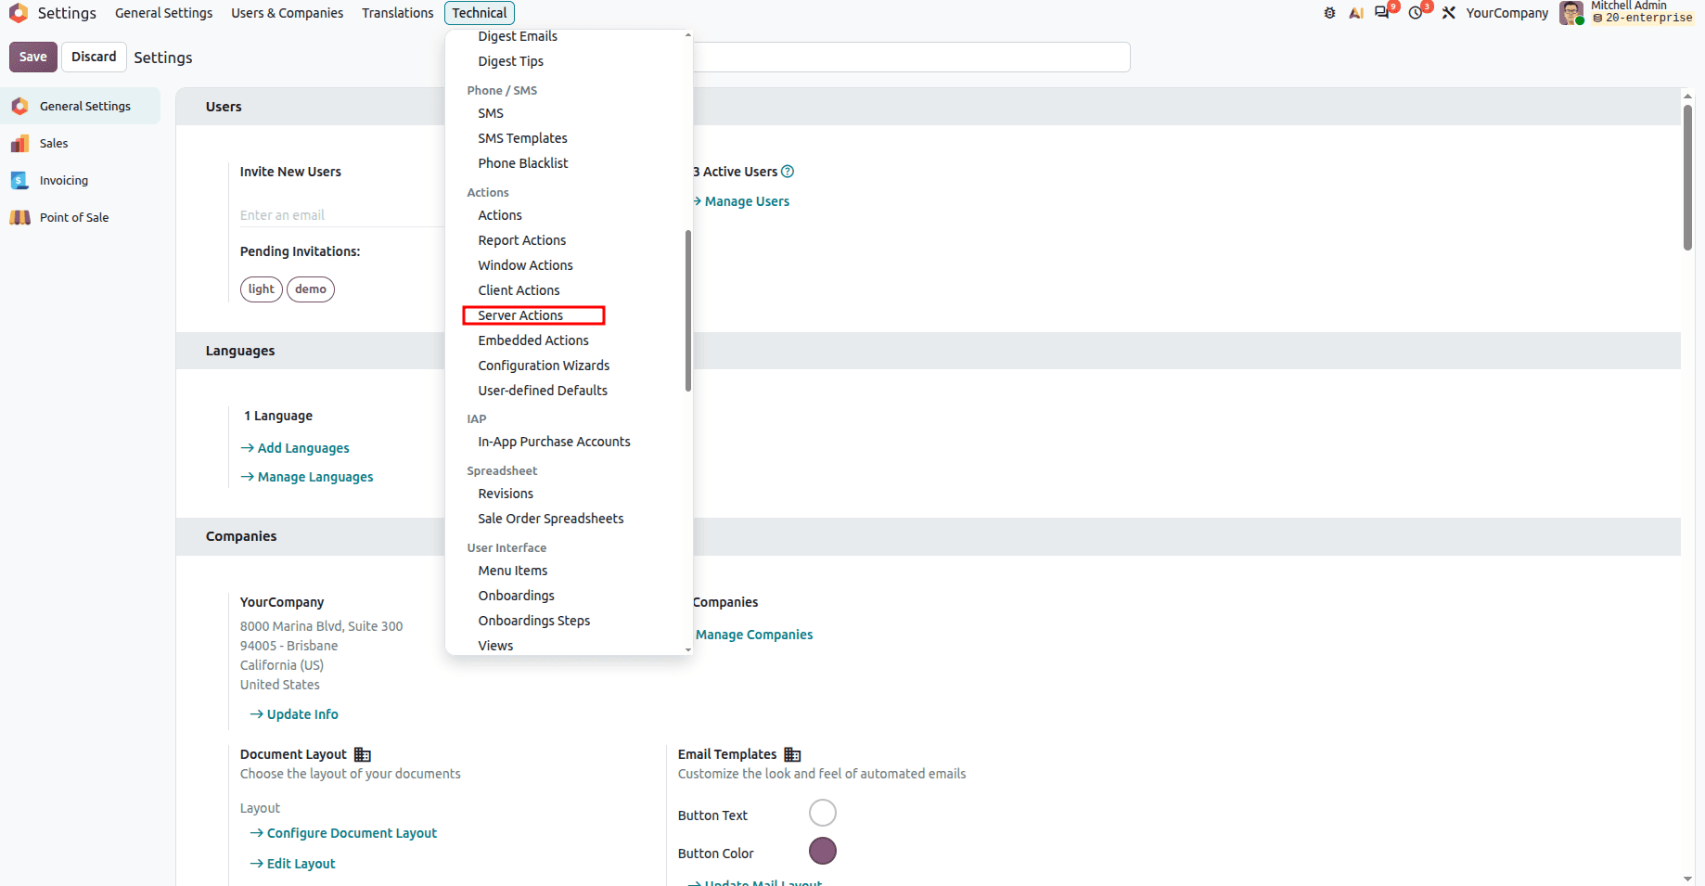1705x886 pixels.
Task: Click the General Settings sidebar icon
Action: 19,106
